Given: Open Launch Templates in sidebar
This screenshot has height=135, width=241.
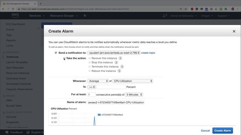Looking at the screenshot, I should tap(17, 62).
